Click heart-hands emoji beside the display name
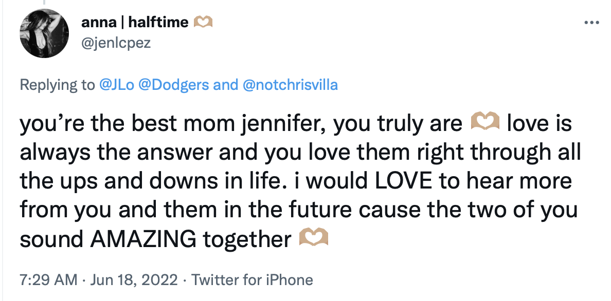611x301 pixels. 203,23
